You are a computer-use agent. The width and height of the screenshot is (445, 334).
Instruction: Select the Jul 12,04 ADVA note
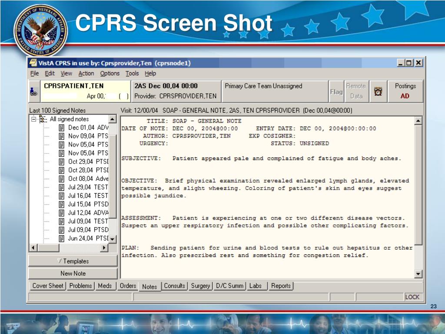coord(88,213)
